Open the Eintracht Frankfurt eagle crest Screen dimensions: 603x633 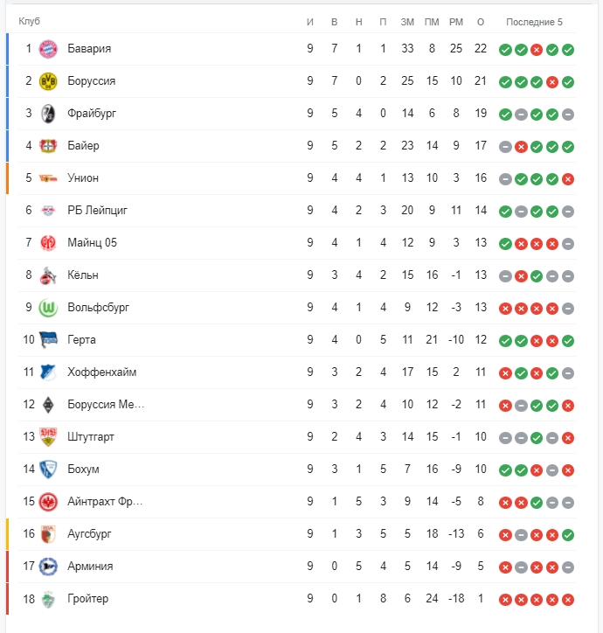48,502
